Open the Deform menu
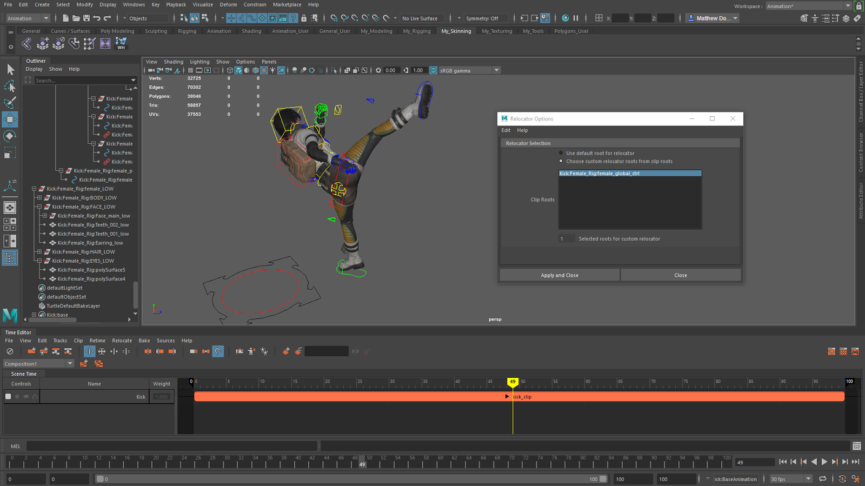This screenshot has height=486, width=865. (x=228, y=4)
